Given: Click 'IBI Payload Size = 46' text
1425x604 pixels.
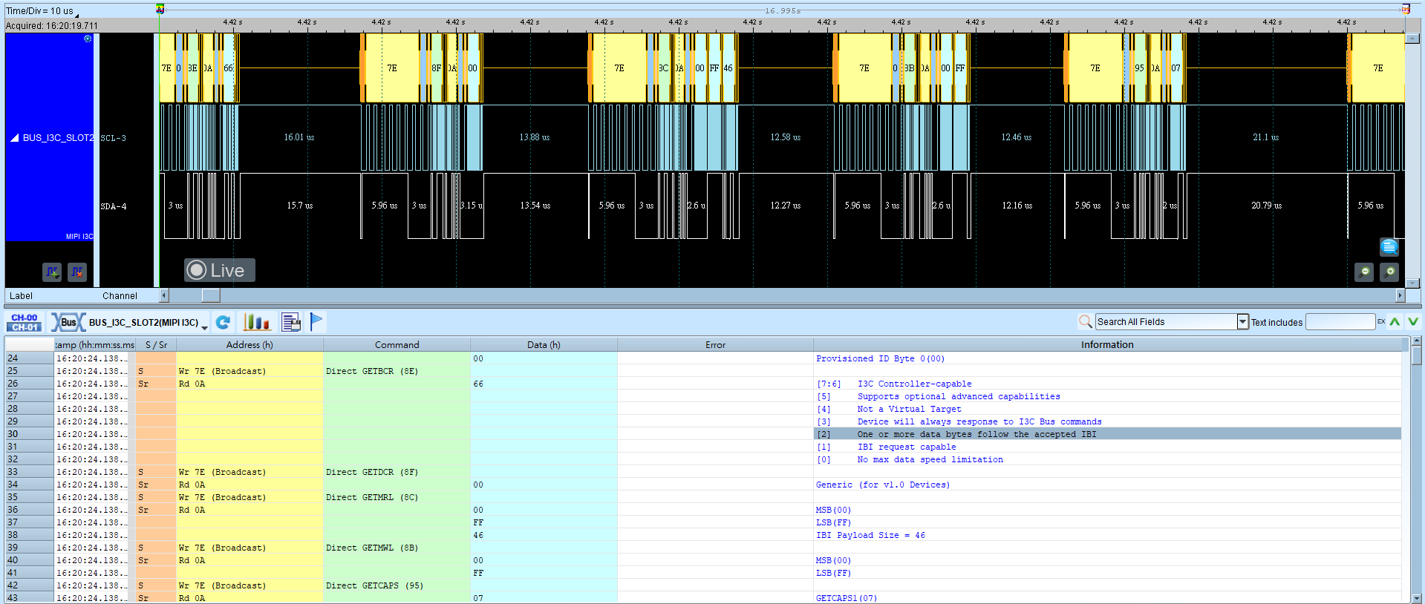Looking at the screenshot, I should [870, 535].
